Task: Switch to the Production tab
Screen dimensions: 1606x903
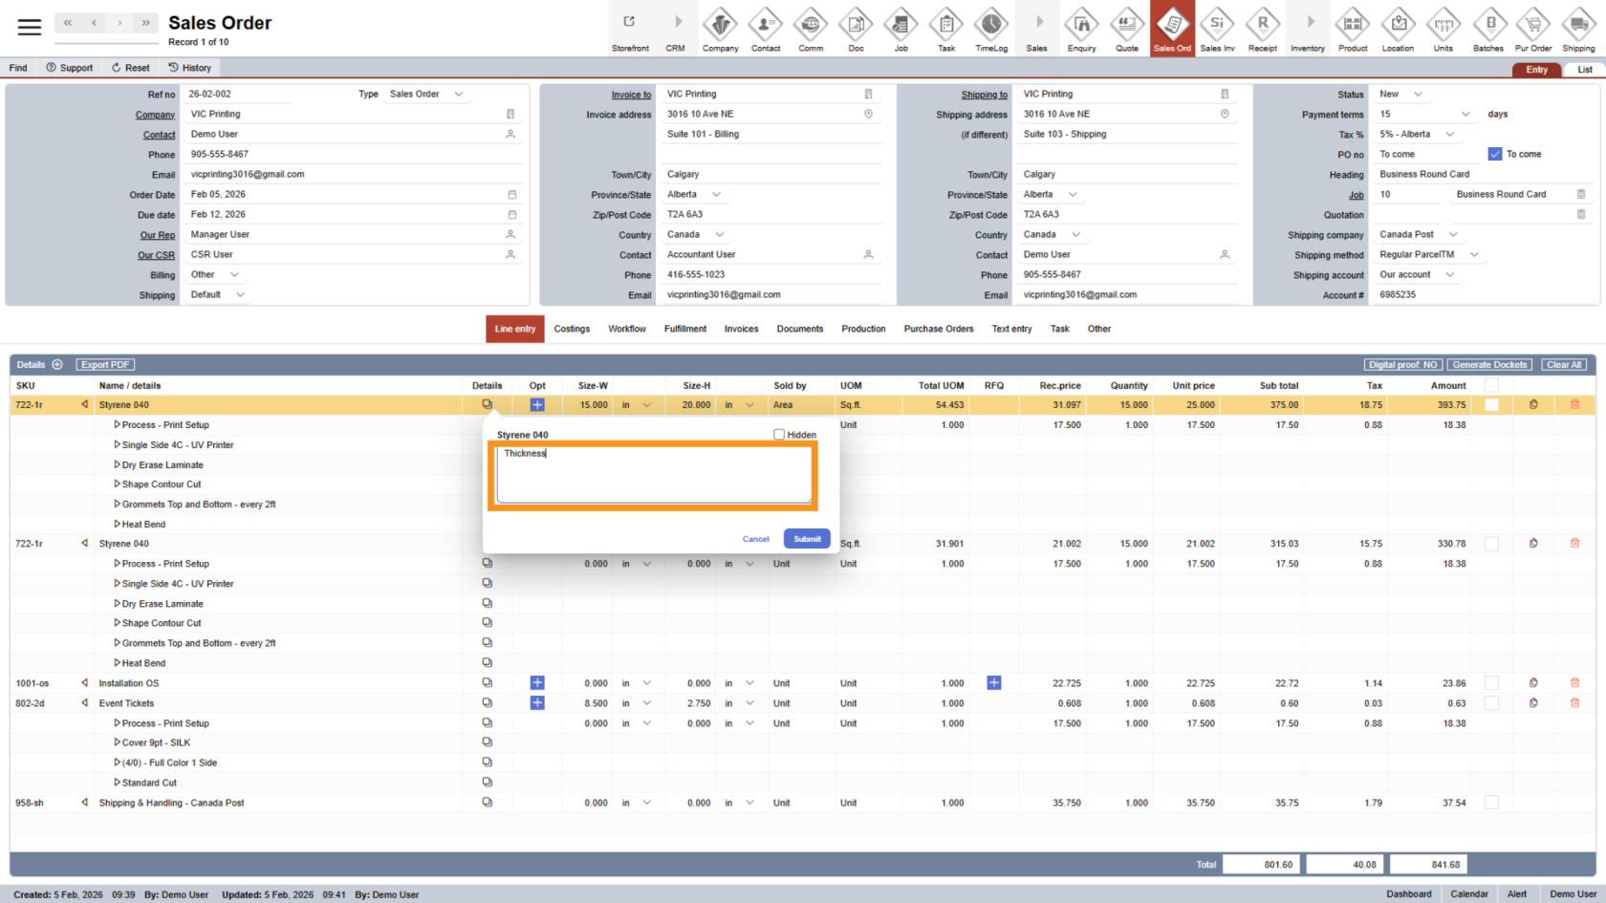Action: click(x=863, y=329)
